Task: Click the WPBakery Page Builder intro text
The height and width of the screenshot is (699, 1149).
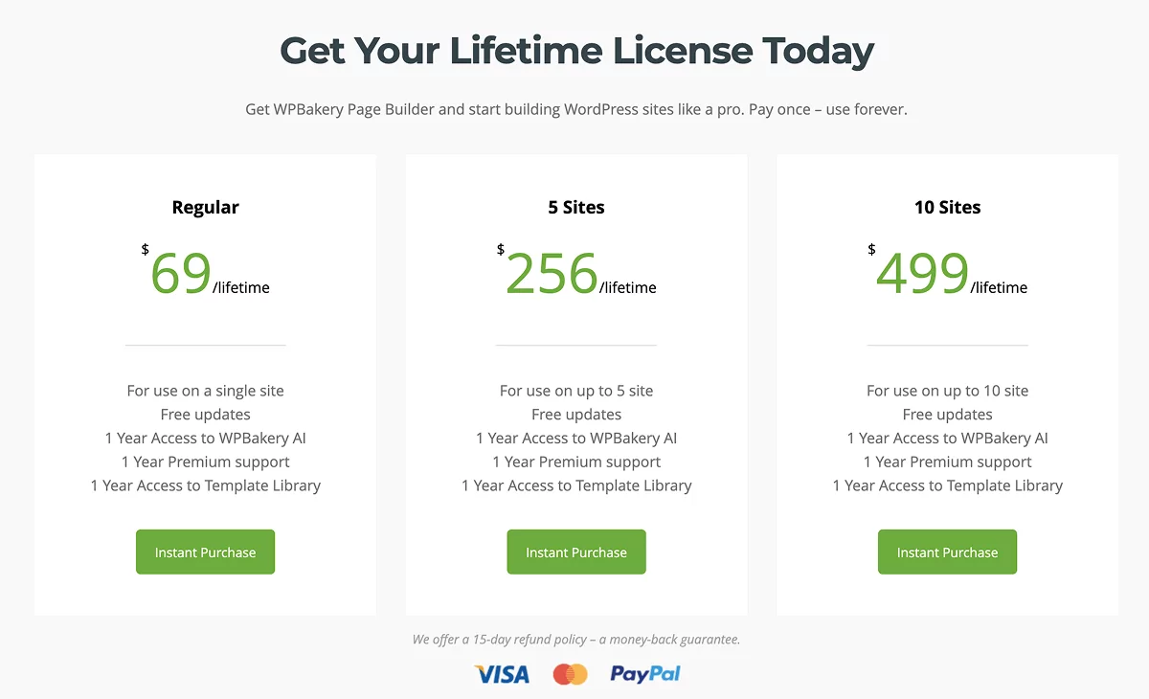Action: click(575, 109)
